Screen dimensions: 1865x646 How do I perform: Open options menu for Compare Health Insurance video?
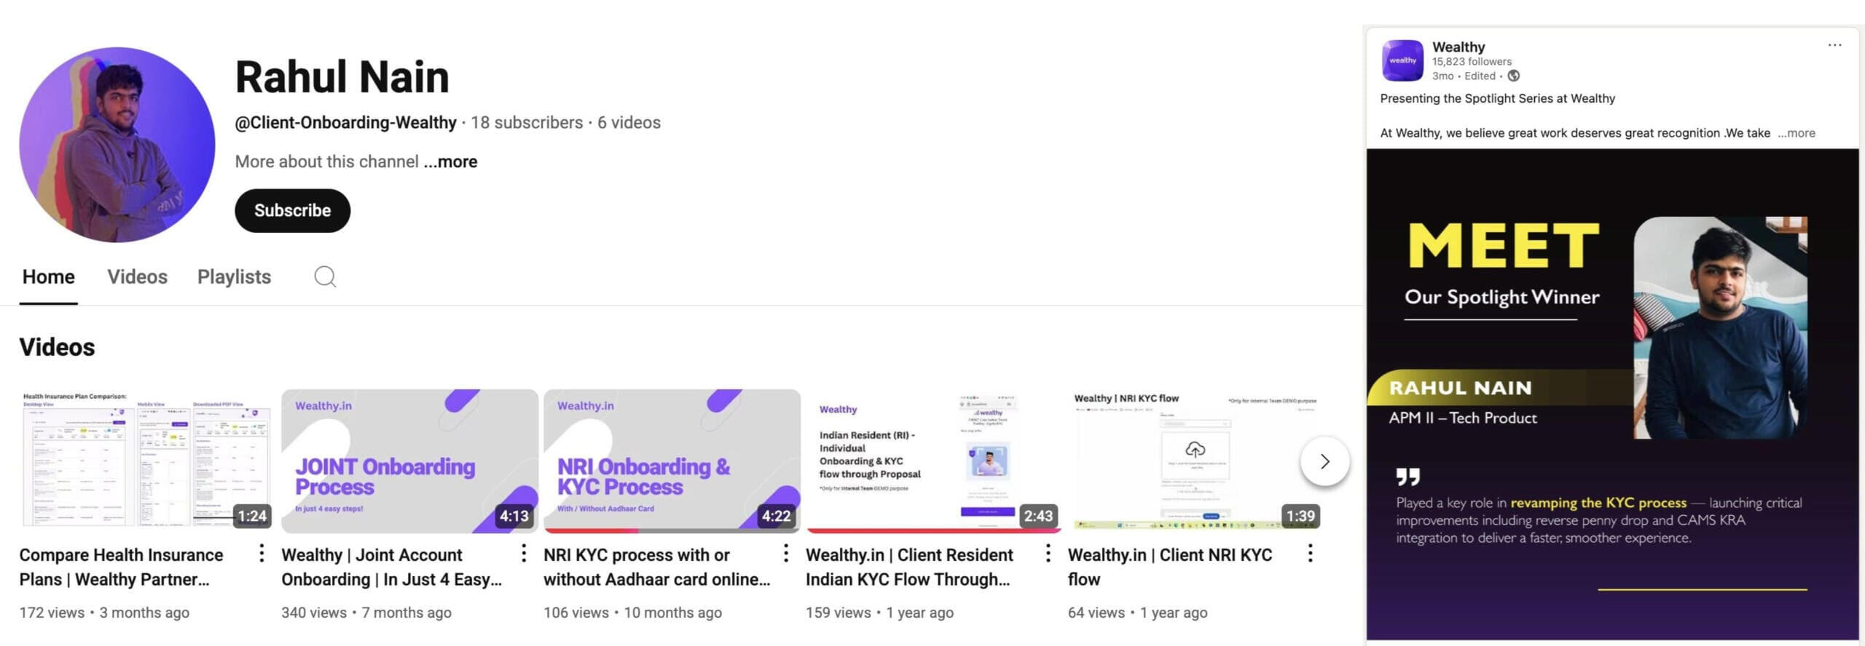point(261,554)
